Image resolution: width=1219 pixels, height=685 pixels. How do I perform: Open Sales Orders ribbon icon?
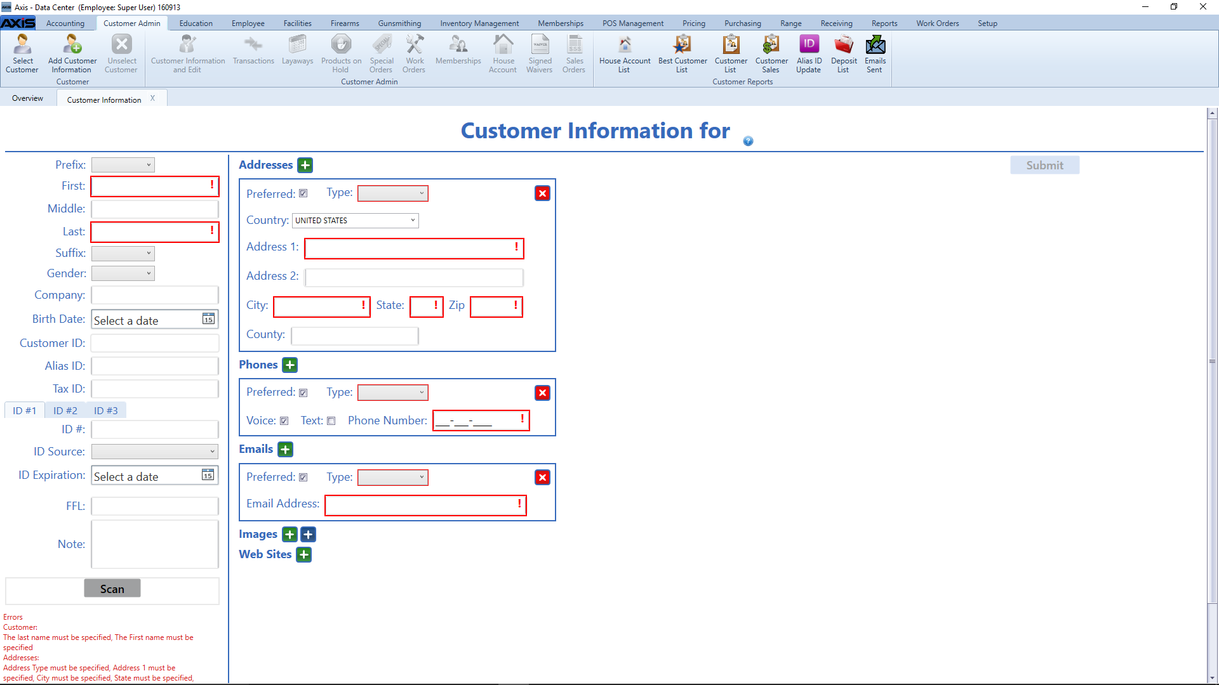pyautogui.click(x=575, y=54)
